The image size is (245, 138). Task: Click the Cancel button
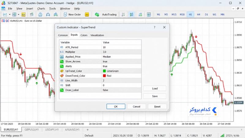pos(136,106)
